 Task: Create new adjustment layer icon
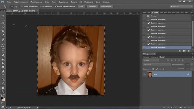(x=176, y=107)
